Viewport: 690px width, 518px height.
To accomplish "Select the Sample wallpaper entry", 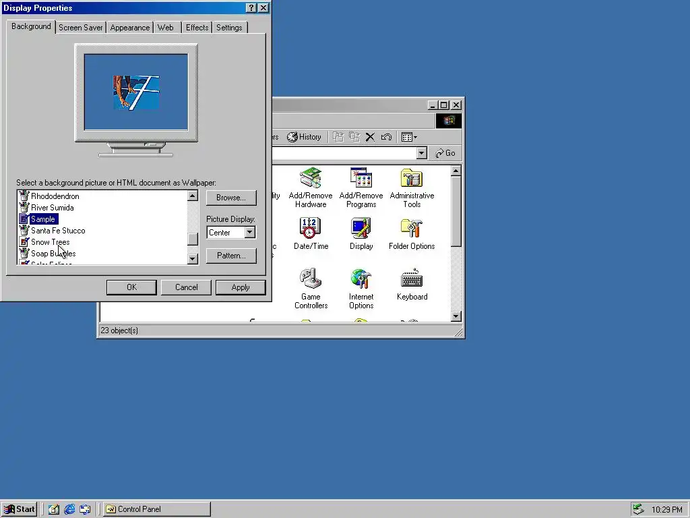I will [x=42, y=219].
